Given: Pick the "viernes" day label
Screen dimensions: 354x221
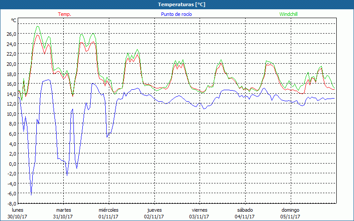Looking at the screenshot, I should pyautogui.click(x=200, y=210).
